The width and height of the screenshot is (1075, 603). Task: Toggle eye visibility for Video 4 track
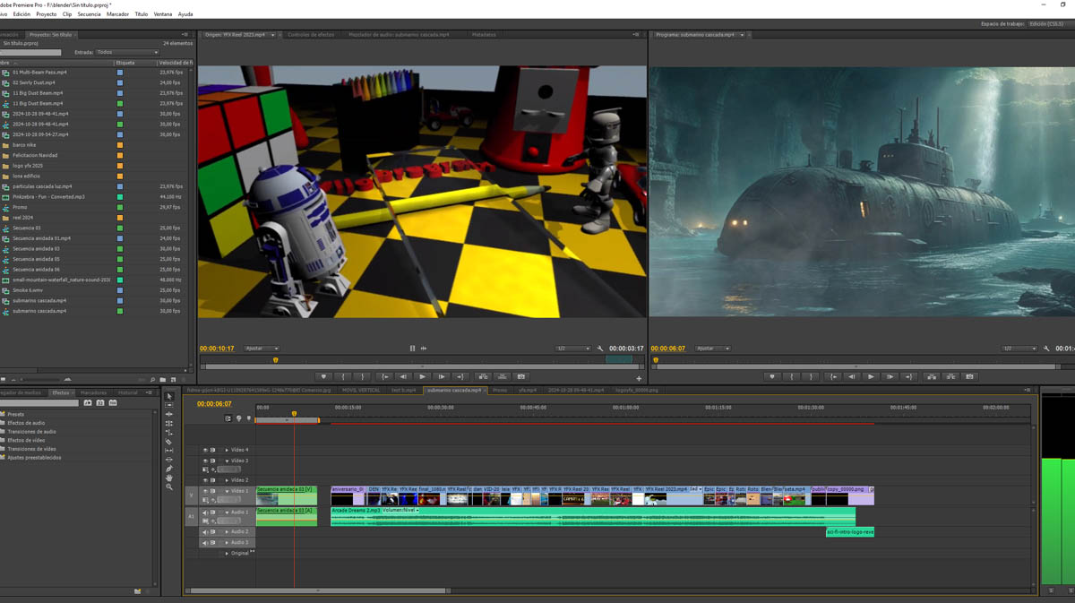[205, 450]
